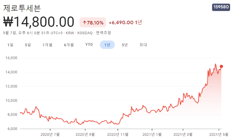Screen dimensions: 233x140
Task: Select the YTD range tab
Action: (x=89, y=45)
